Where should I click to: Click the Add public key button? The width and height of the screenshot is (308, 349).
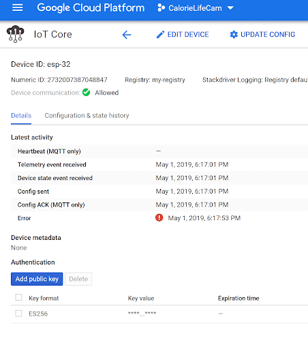click(37, 279)
